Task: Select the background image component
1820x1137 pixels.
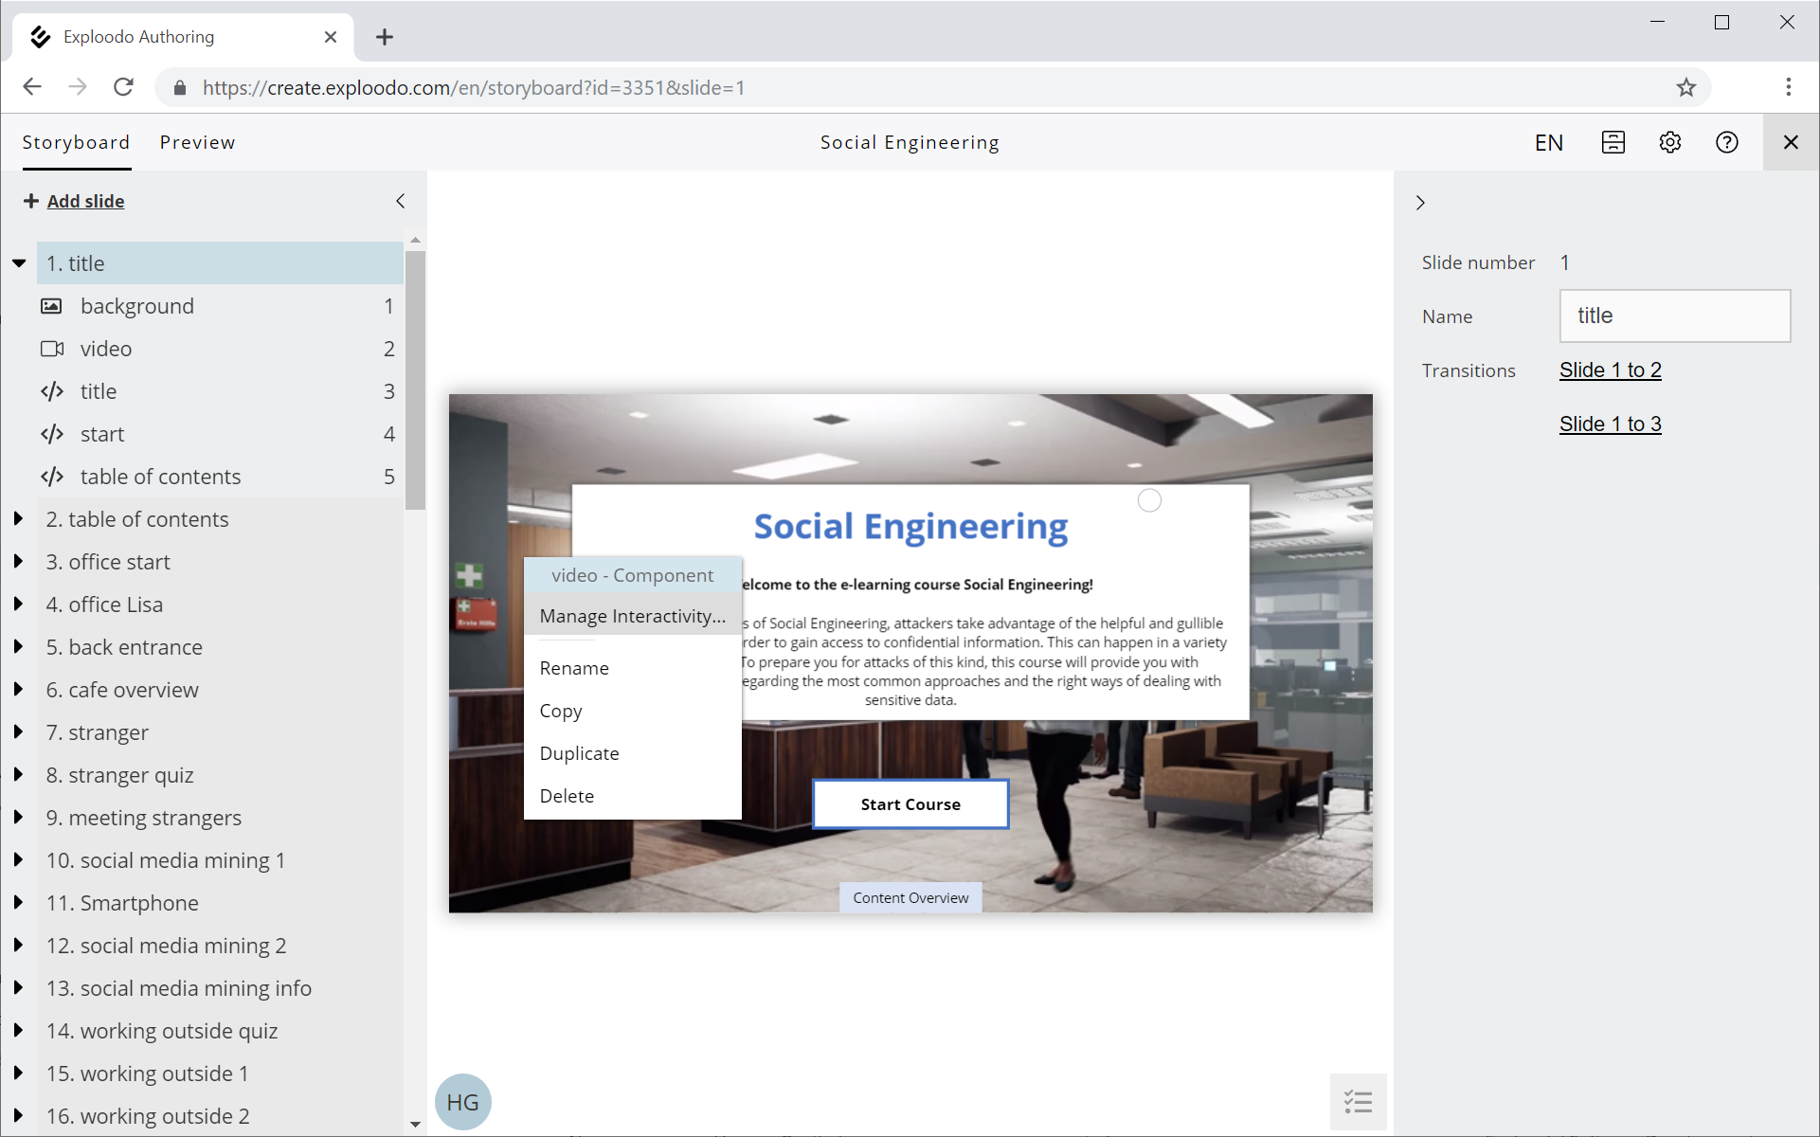Action: (x=137, y=306)
